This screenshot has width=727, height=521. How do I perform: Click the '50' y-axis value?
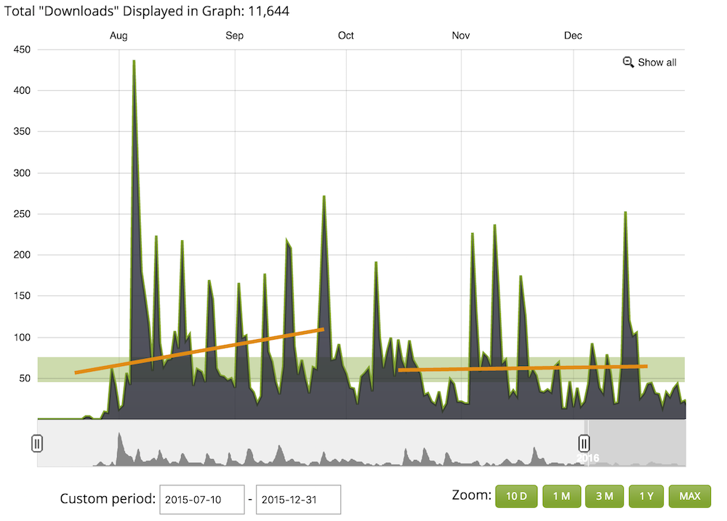25,378
